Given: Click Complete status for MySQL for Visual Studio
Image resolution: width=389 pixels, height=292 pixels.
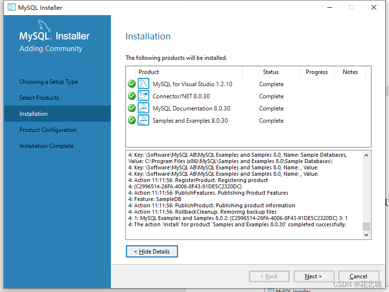Looking at the screenshot, I should [271, 84].
